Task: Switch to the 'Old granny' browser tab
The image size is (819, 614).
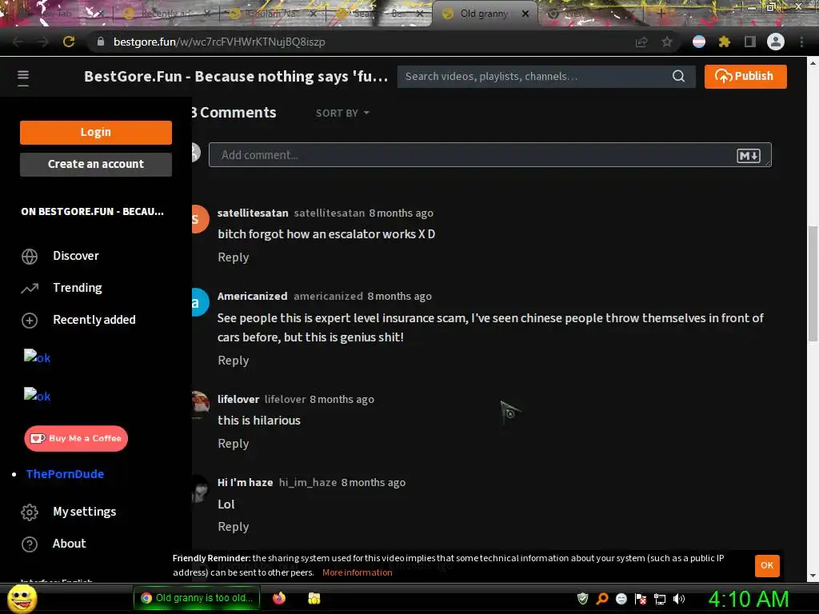Action: click(483, 14)
